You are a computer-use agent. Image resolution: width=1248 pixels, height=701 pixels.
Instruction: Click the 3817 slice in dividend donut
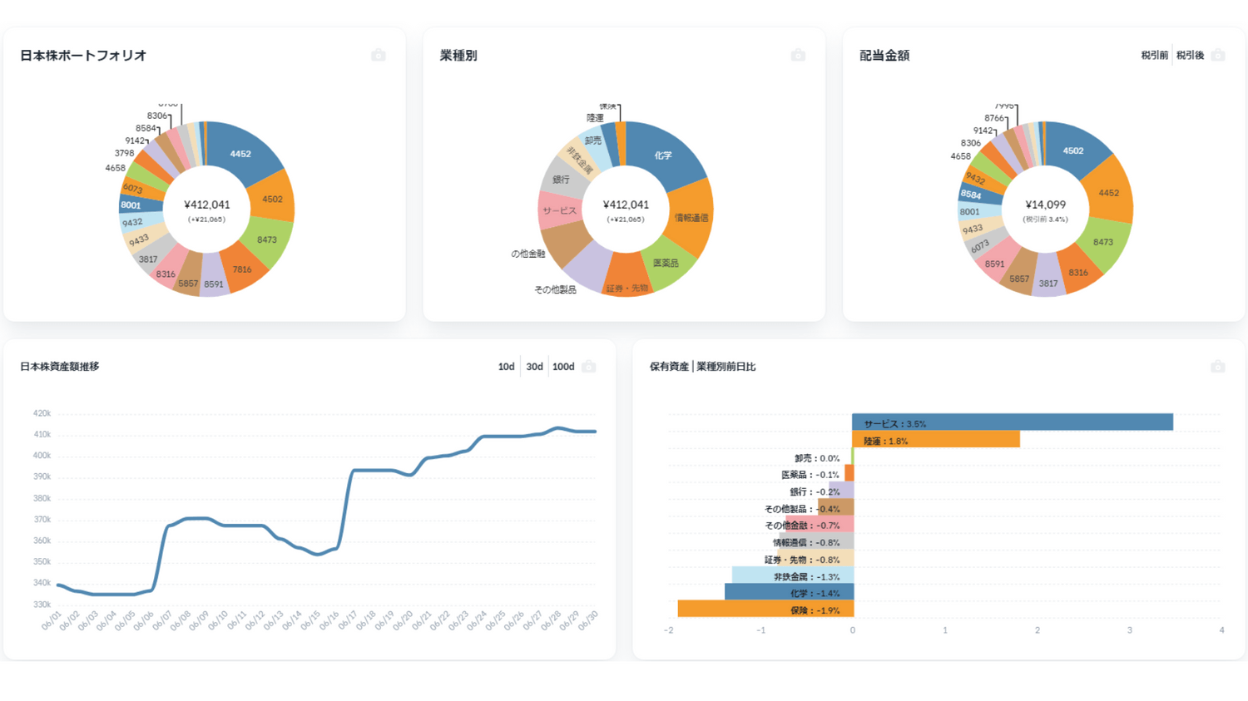[1048, 283]
